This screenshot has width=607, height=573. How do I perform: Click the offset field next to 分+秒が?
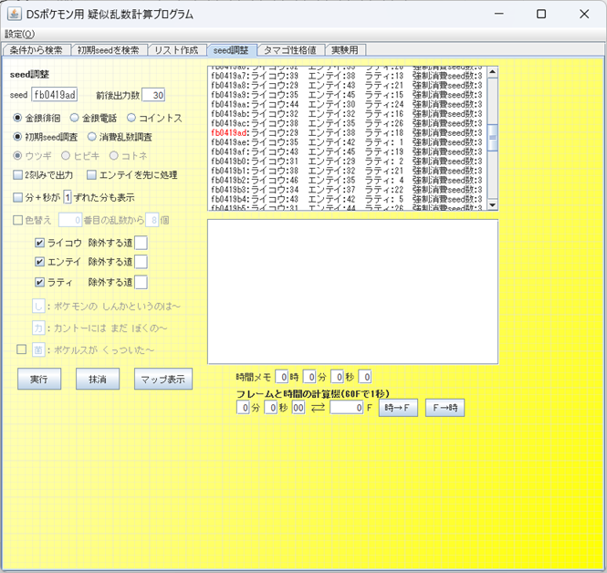tap(68, 197)
